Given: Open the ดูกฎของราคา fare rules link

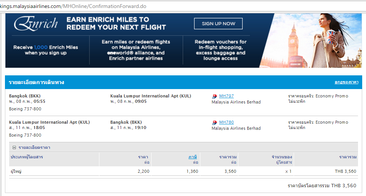Looking at the screenshot, I should click(346, 82).
